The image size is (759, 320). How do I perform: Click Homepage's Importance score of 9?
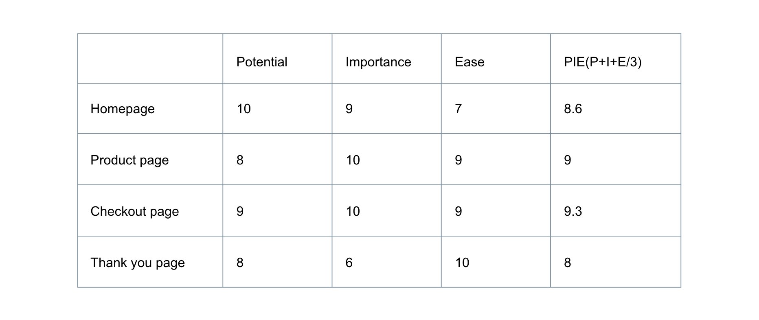point(349,109)
